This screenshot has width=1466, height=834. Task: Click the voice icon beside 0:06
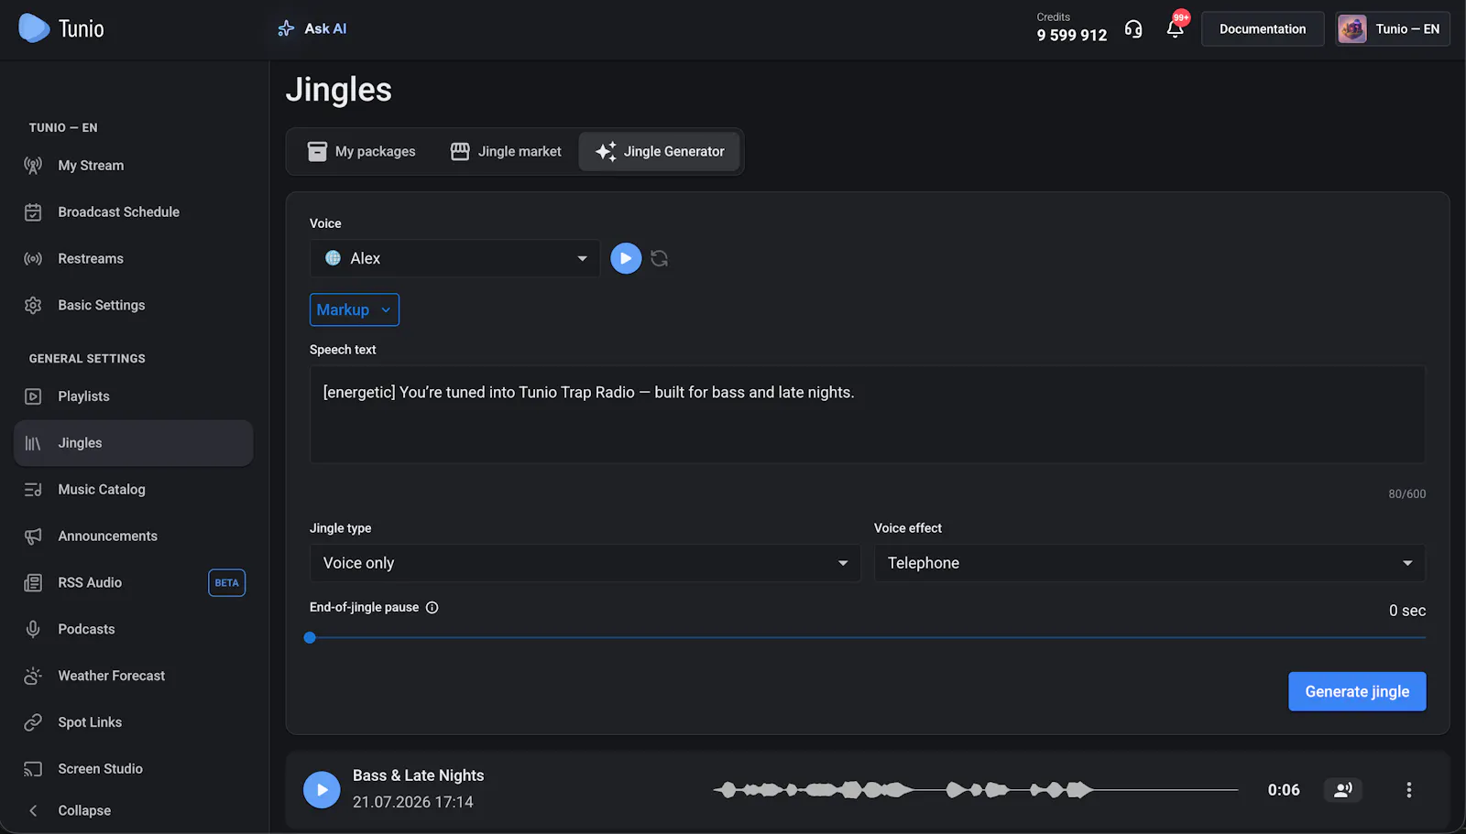(x=1343, y=790)
